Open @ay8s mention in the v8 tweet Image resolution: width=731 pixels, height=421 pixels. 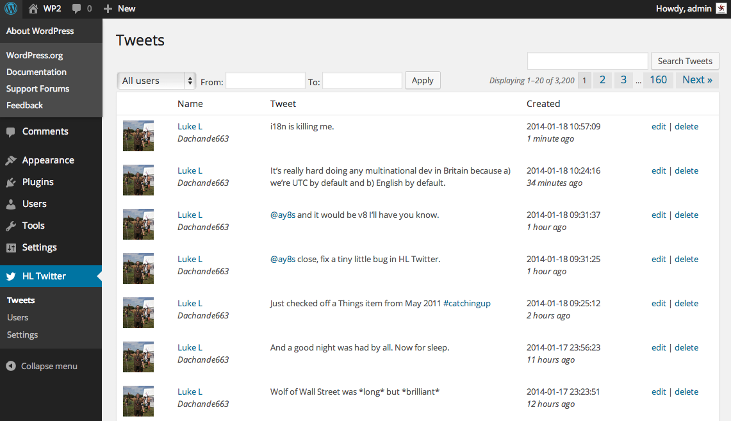pyautogui.click(x=283, y=215)
